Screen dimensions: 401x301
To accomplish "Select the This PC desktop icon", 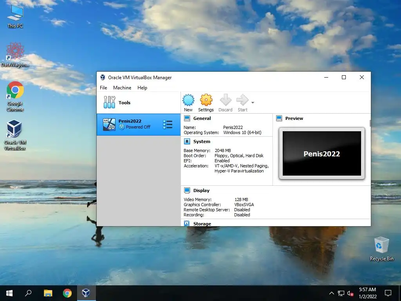I will [15, 16].
